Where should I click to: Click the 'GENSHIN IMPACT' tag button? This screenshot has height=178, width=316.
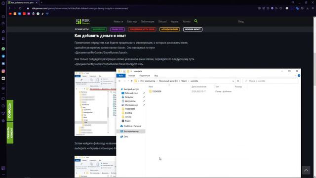[193, 29]
